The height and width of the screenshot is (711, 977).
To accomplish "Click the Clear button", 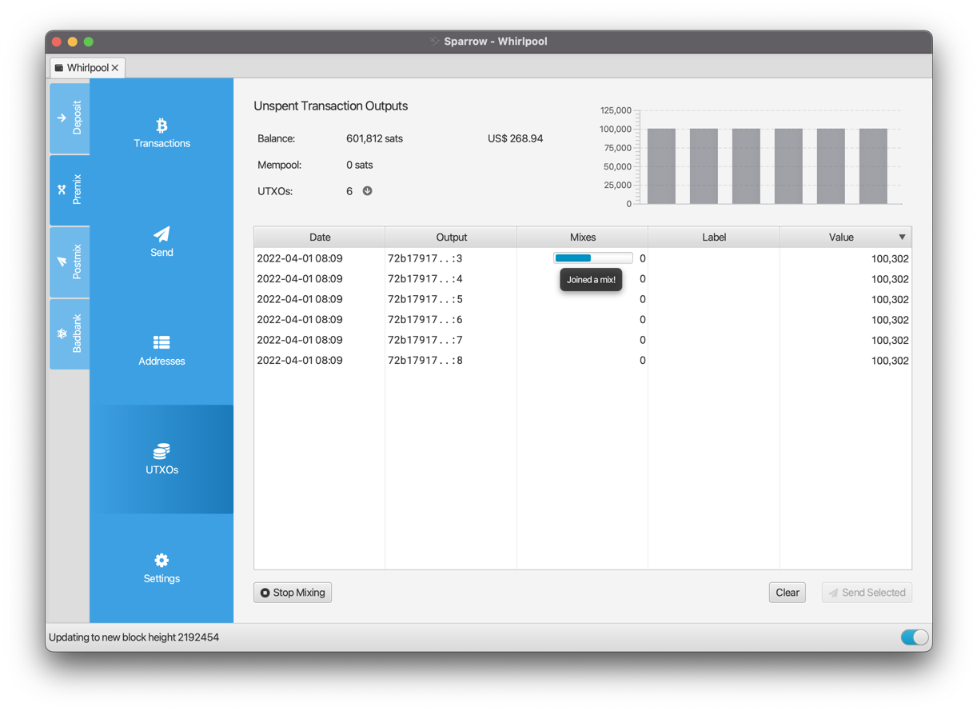I will pyautogui.click(x=787, y=593).
